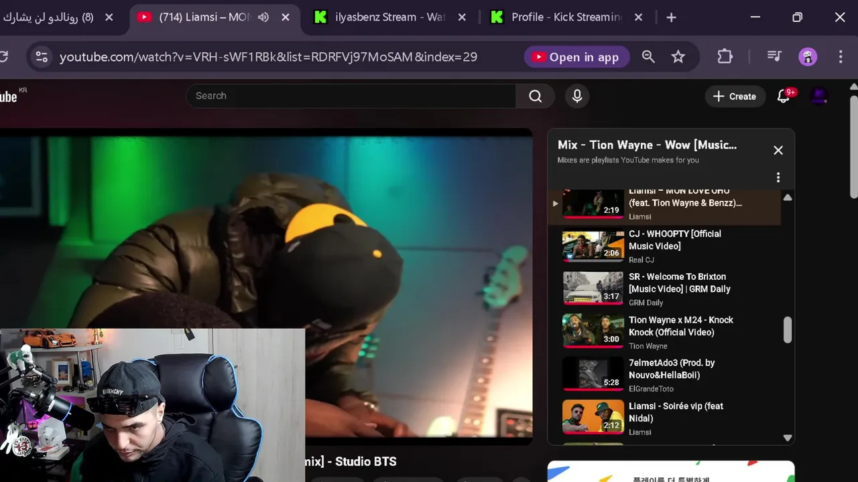Open the YouTube notifications bell
858x482 pixels.
click(783, 96)
